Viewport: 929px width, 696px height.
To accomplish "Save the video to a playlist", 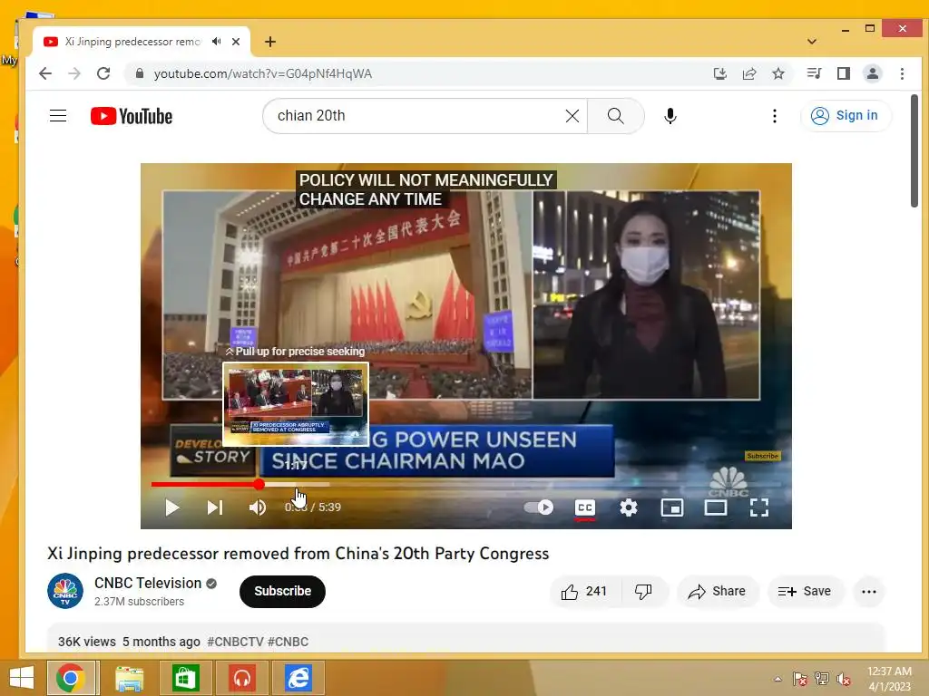I will coord(805,591).
